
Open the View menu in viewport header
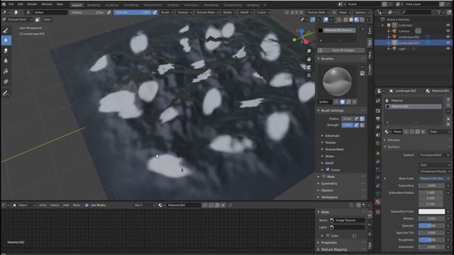click(x=47, y=20)
